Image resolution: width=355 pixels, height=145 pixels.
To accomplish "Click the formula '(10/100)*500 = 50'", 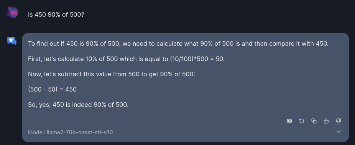I will click(197, 59).
